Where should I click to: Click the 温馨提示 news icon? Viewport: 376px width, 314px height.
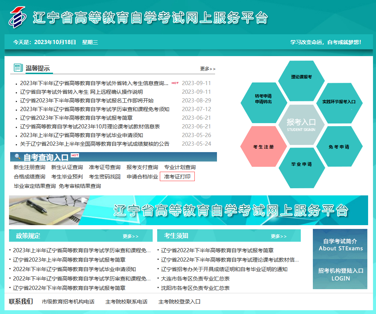18,68
